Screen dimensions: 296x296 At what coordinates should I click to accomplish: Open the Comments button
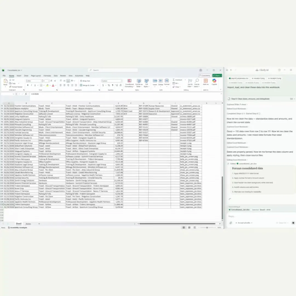[x=205, y=75]
